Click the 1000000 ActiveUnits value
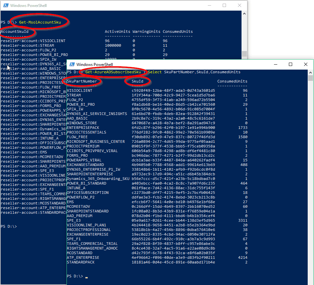The width and height of the screenshot is (314, 285). click(113, 45)
